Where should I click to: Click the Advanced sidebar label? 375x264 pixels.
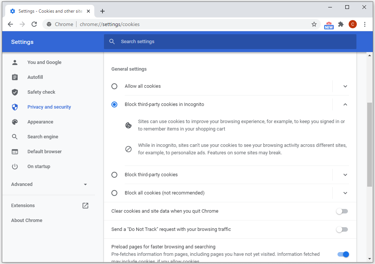[x=22, y=184]
